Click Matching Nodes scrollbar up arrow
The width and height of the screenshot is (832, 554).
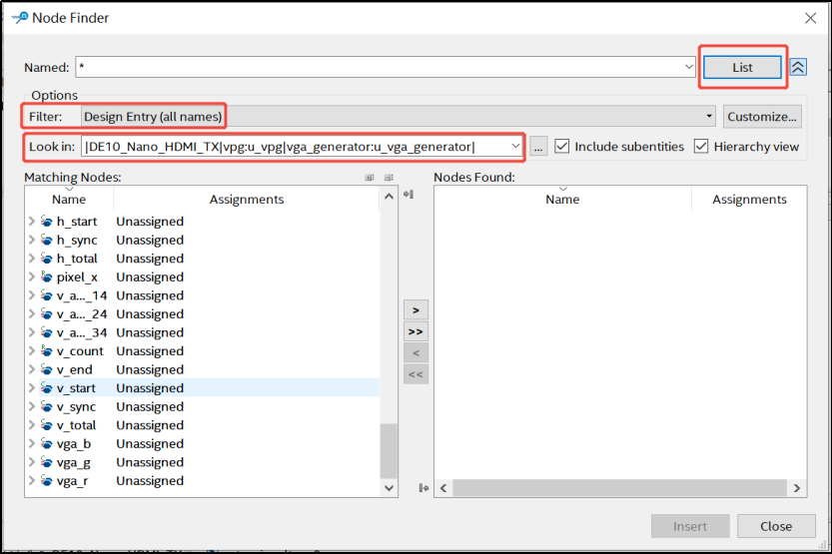[x=389, y=197]
